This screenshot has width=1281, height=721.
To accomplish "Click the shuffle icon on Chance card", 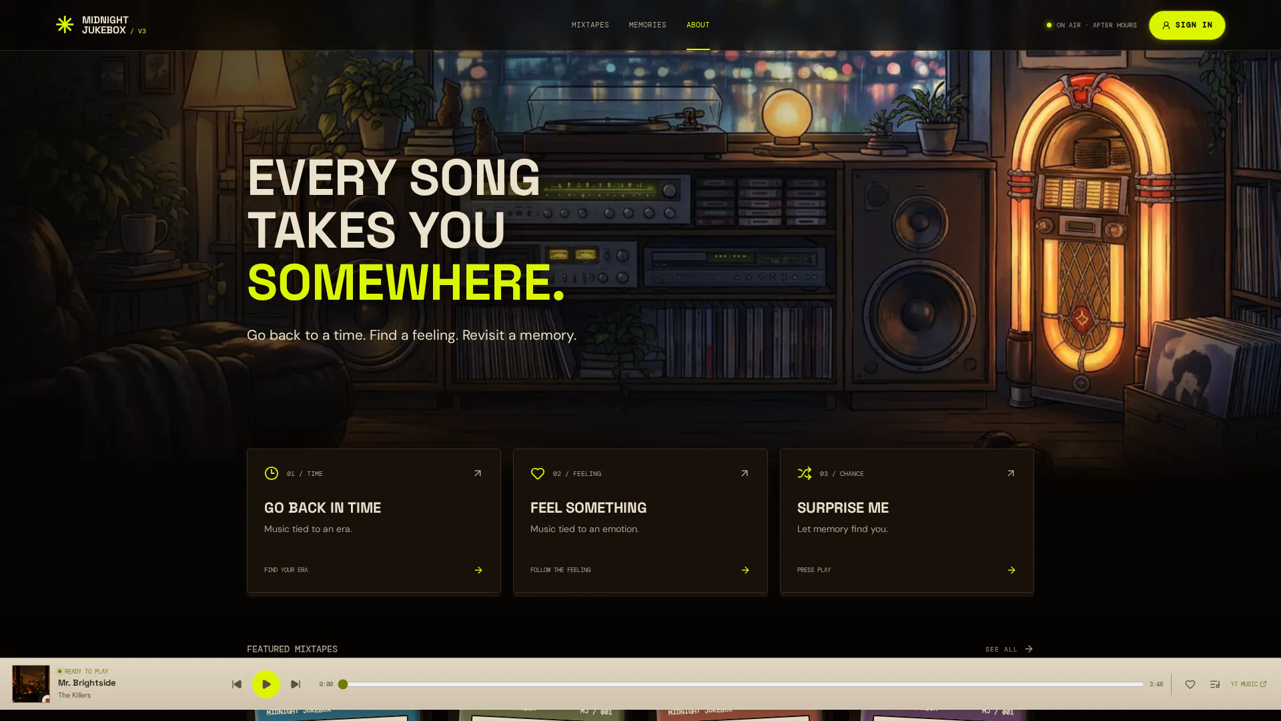I will 805,473.
